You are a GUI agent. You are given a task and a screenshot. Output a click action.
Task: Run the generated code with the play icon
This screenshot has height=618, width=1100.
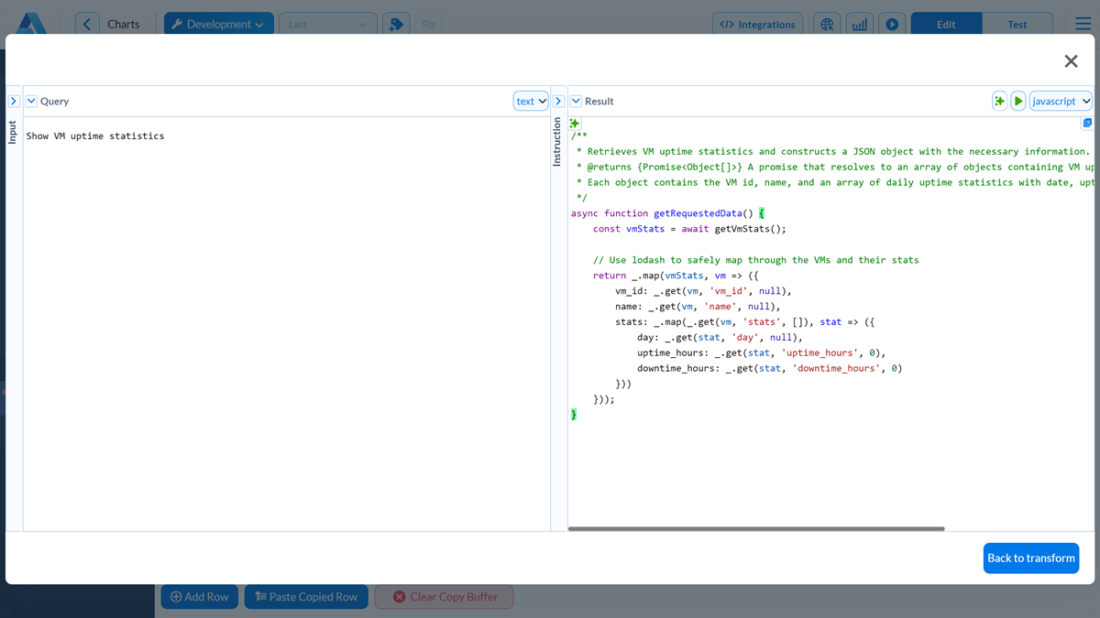coord(1018,101)
